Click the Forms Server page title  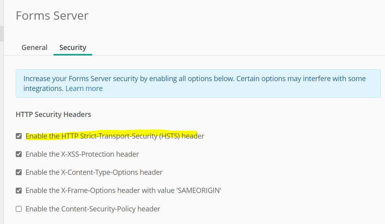pos(52,16)
